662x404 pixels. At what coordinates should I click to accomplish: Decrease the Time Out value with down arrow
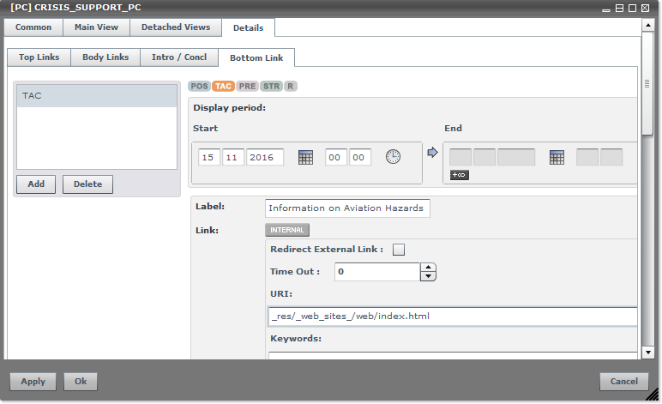[428, 276]
